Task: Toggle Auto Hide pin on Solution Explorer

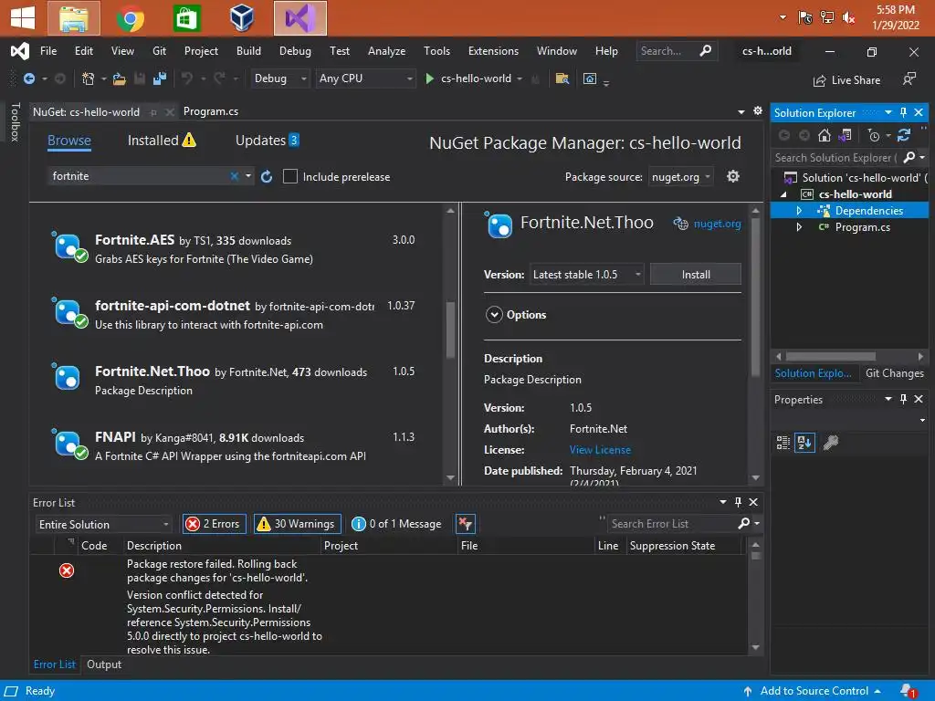Action: (x=903, y=112)
